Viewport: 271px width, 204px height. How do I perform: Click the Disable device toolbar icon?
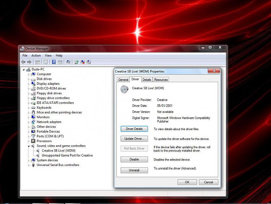(x=89, y=62)
